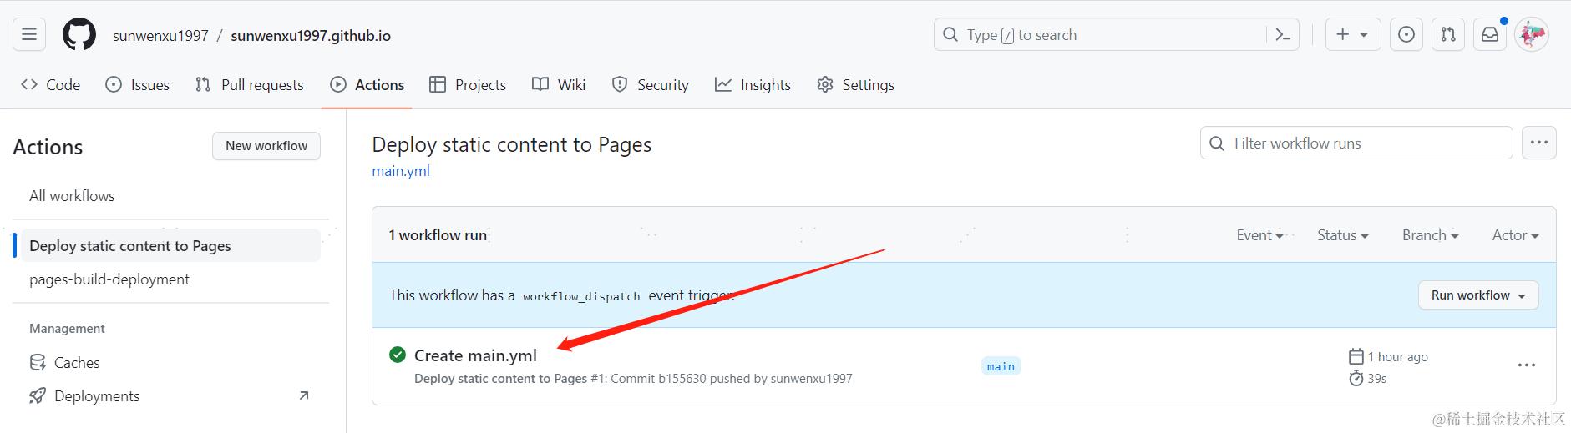This screenshot has height=433, width=1571.
Task: Expand the Status filter dropdown
Action: (x=1343, y=235)
